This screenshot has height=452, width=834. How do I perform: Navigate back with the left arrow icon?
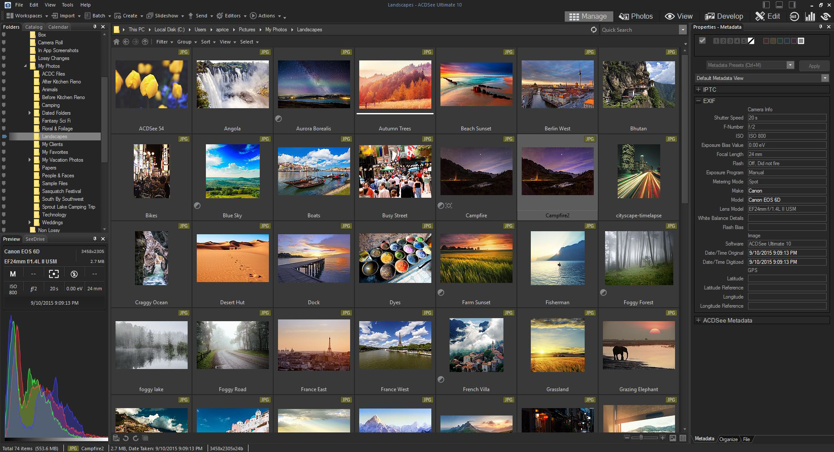126,42
